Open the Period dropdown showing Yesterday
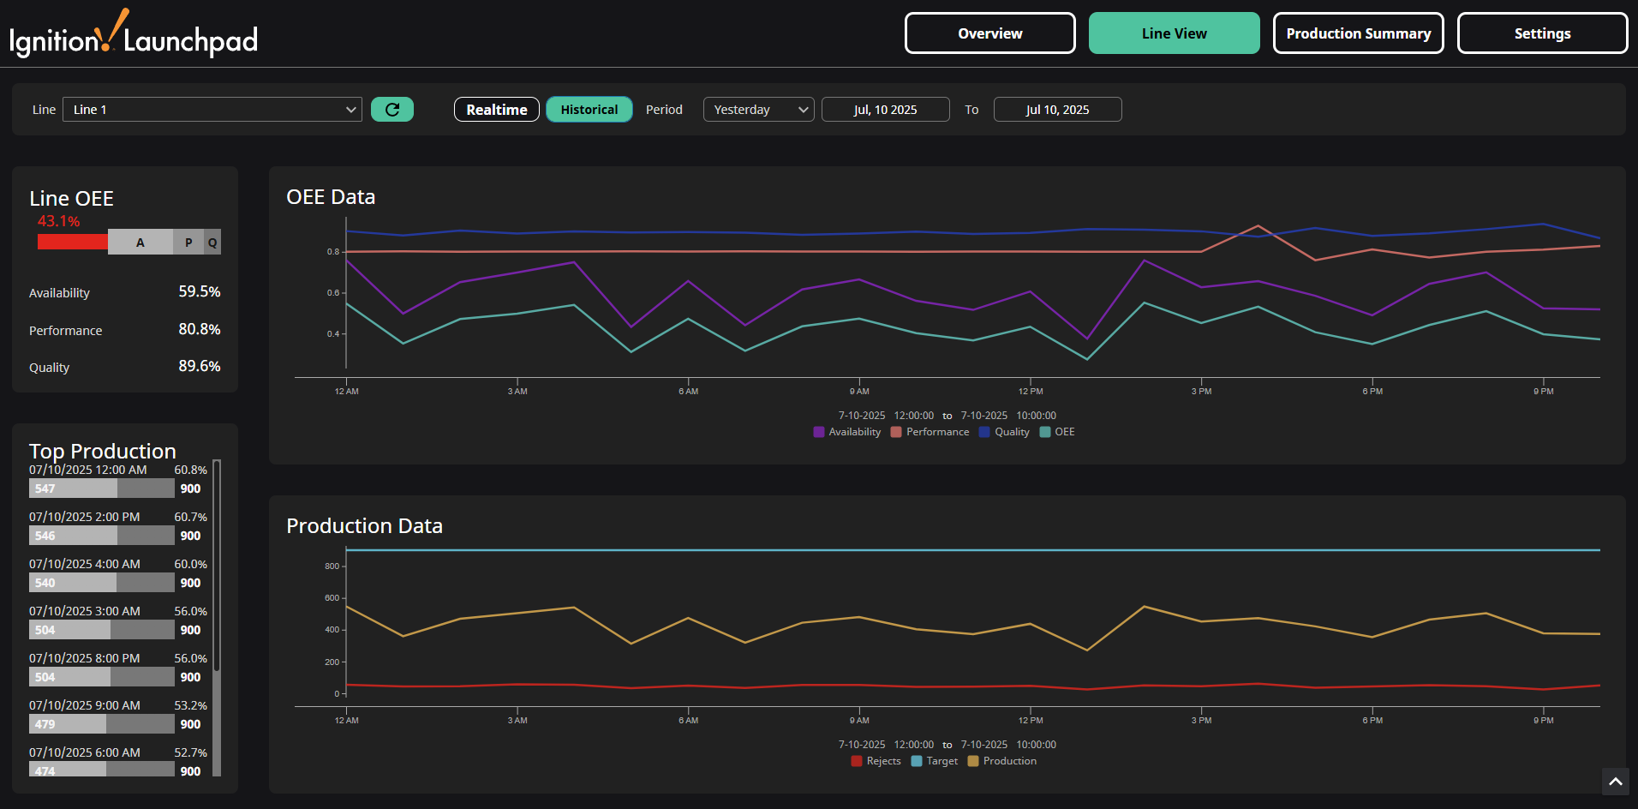This screenshot has height=809, width=1638. [758, 110]
